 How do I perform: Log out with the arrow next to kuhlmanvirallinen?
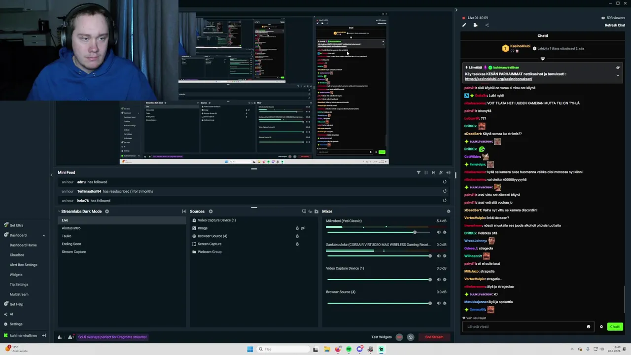pos(43,336)
